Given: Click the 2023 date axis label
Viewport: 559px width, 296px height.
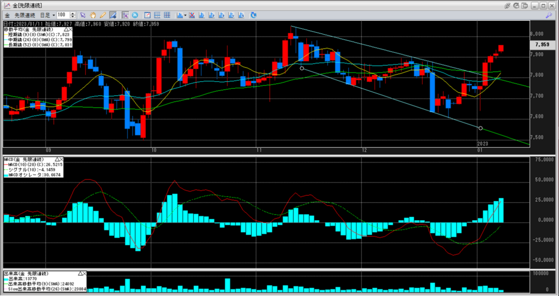Looking at the screenshot, I should click(483, 143).
